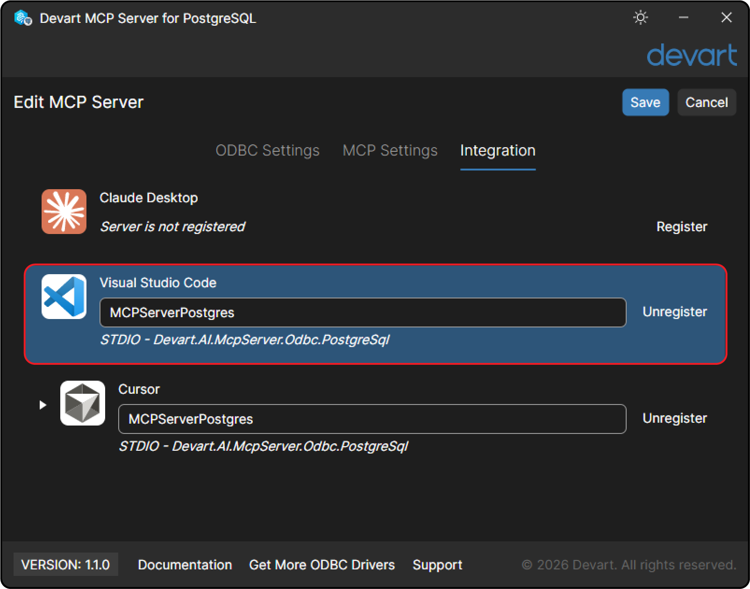Click the Cursor logo icon
The width and height of the screenshot is (750, 589).
[83, 403]
